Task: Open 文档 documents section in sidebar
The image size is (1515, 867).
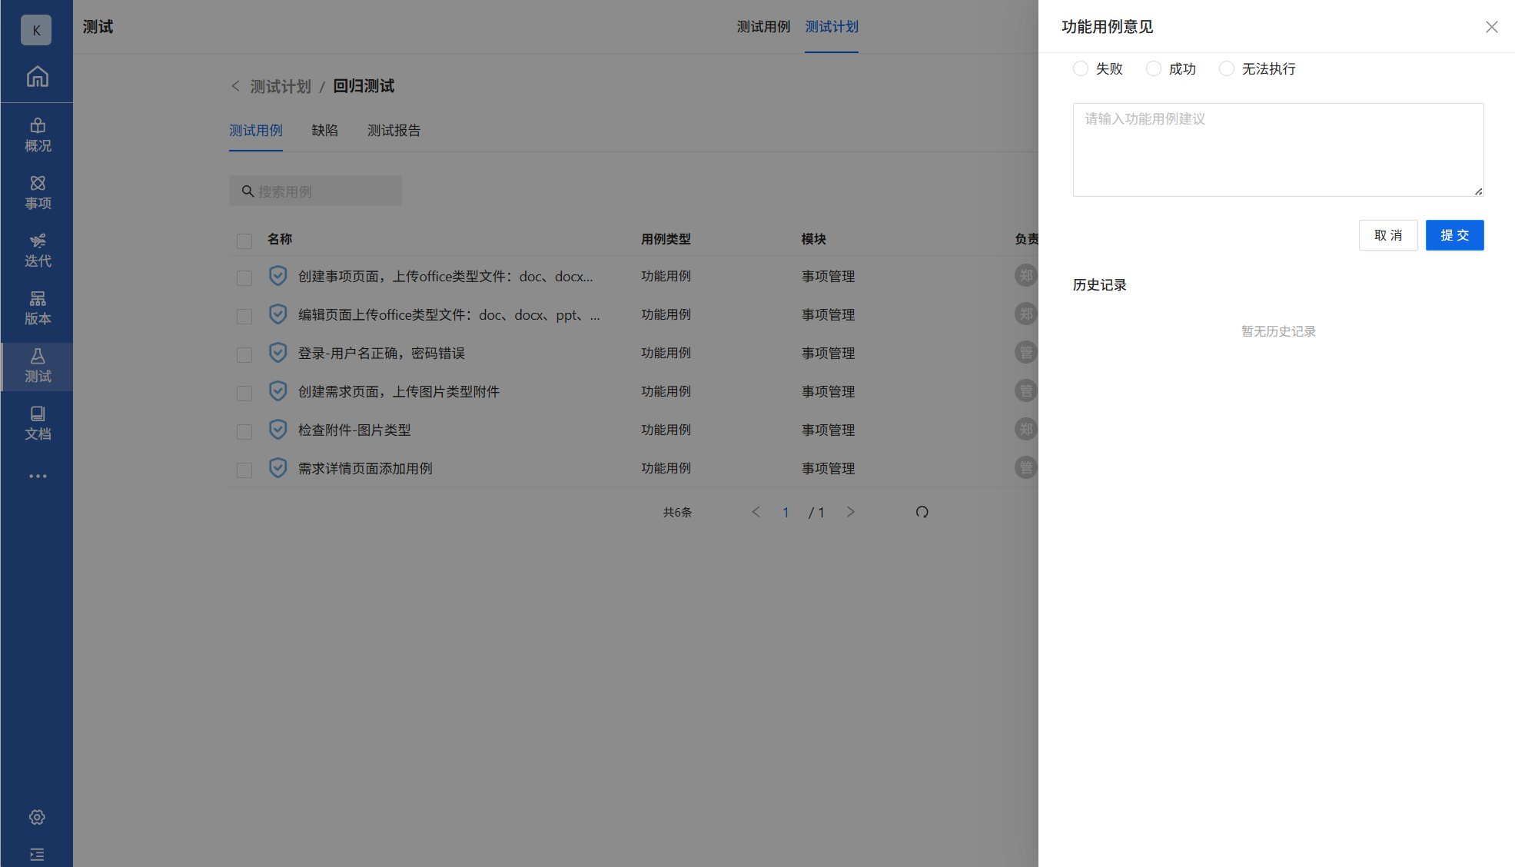Action: [37, 424]
